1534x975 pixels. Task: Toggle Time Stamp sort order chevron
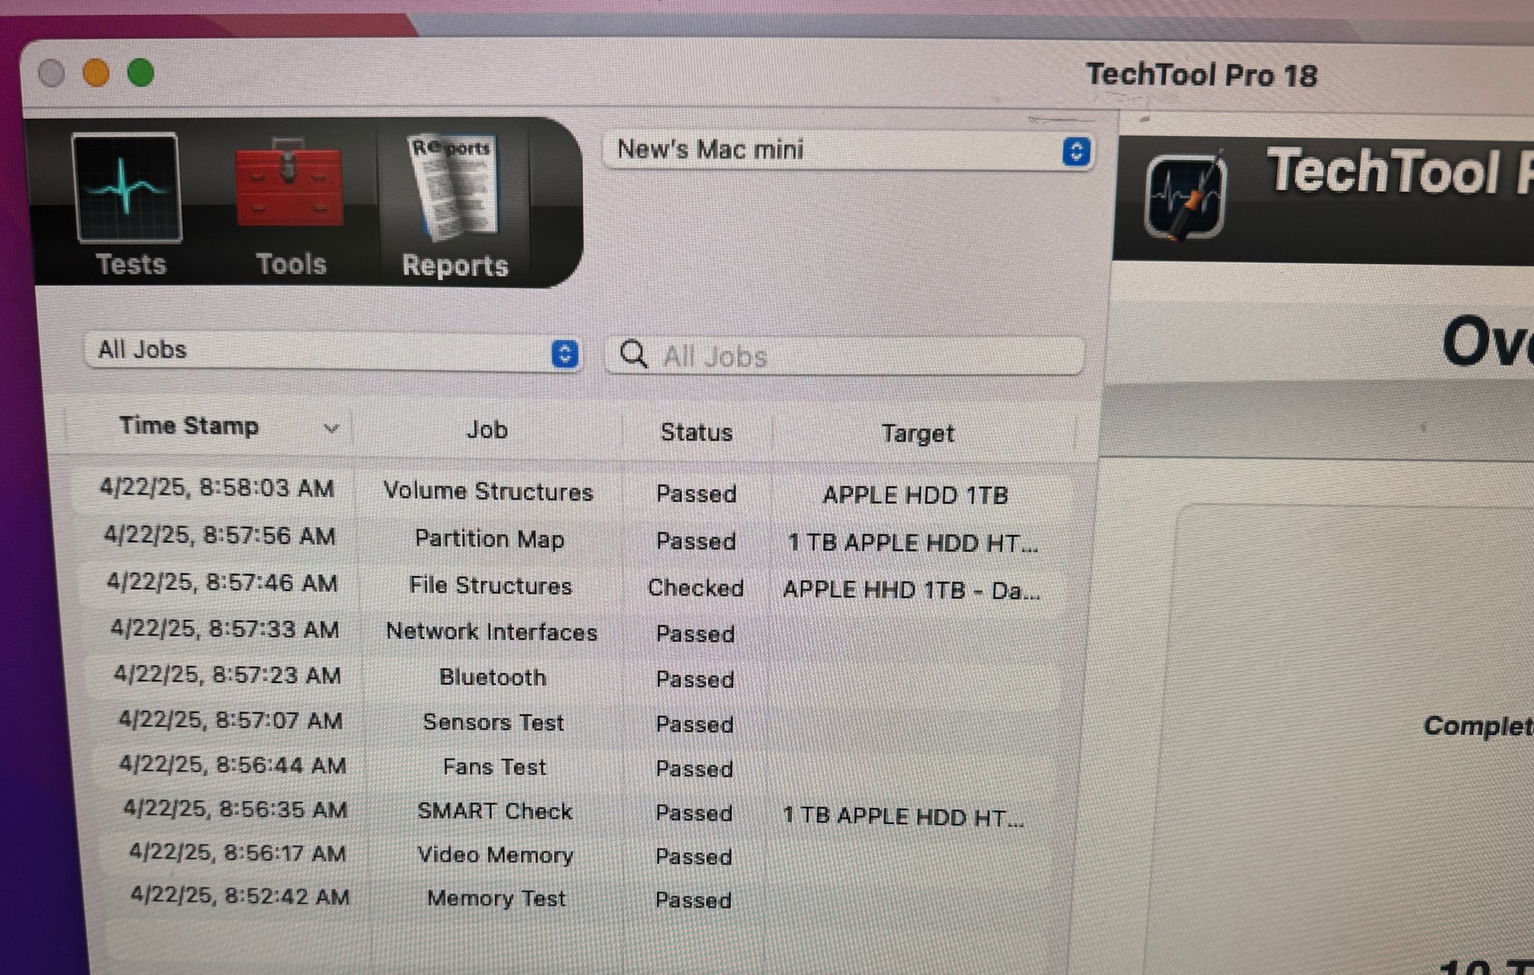coord(330,428)
